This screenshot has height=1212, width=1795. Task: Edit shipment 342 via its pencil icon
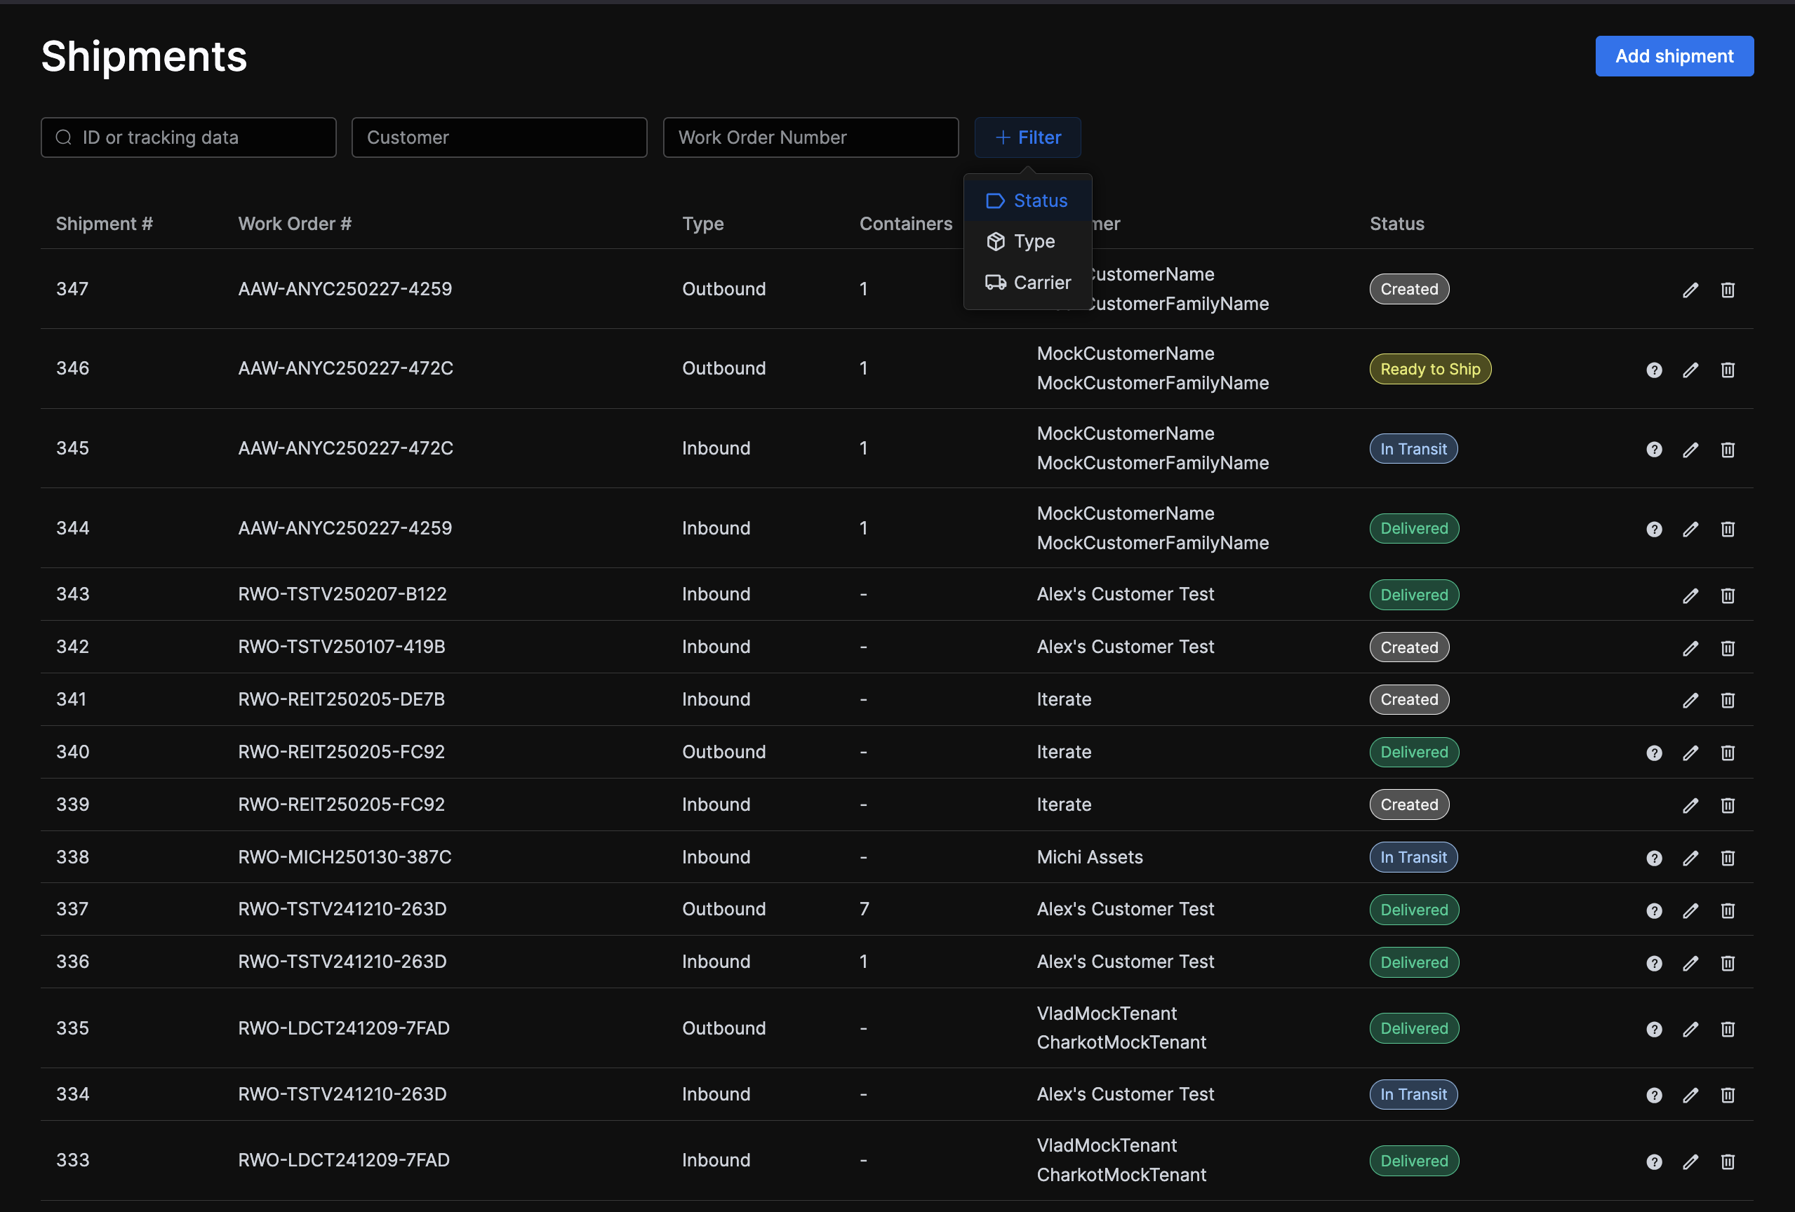tap(1690, 647)
